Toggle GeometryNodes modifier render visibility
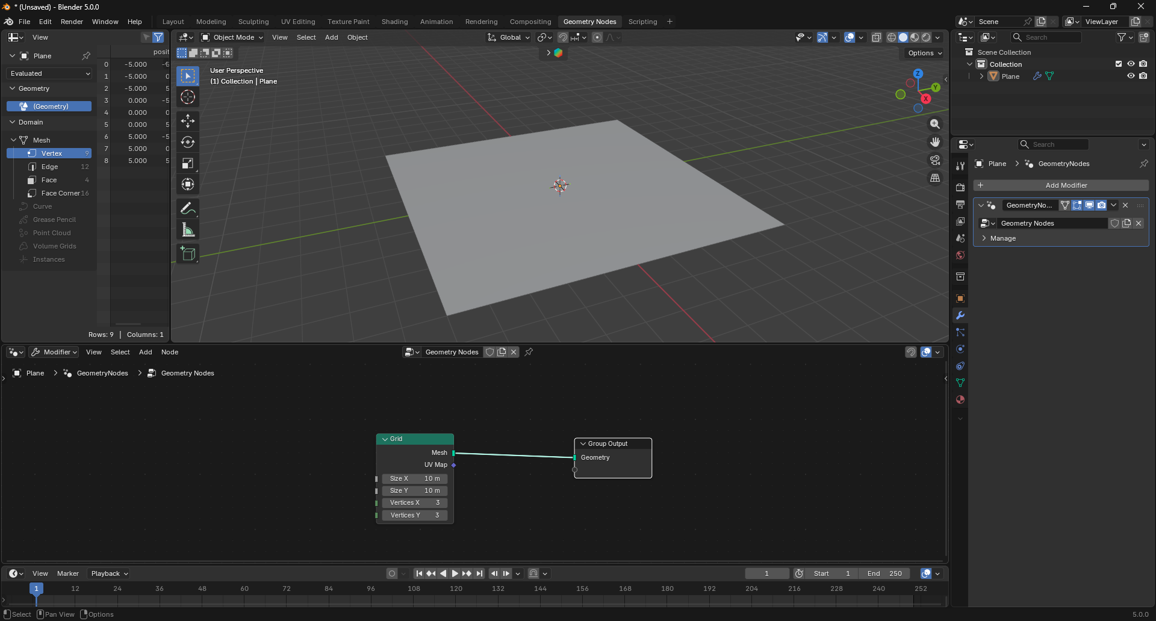 (1101, 205)
